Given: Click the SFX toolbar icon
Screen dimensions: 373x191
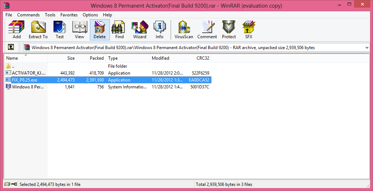Looking at the screenshot, I should pyautogui.click(x=249, y=30).
